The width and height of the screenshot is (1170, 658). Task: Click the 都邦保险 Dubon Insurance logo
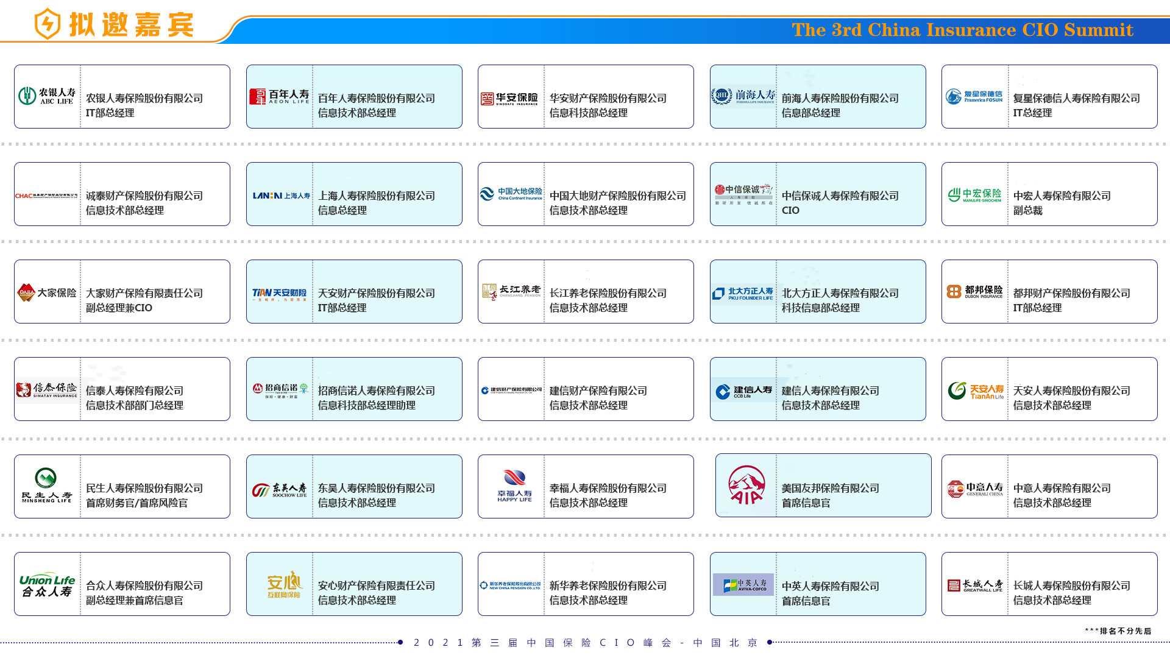point(974,292)
